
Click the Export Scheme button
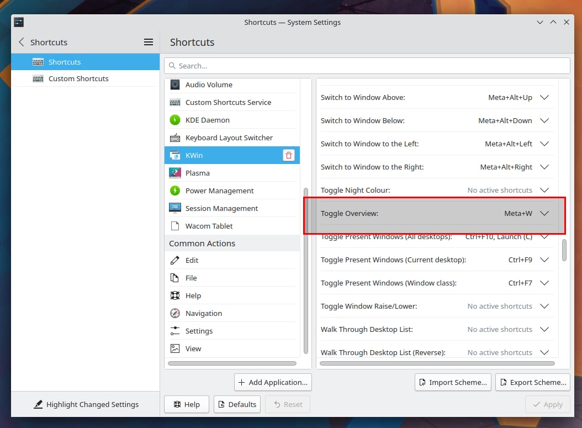click(x=533, y=382)
